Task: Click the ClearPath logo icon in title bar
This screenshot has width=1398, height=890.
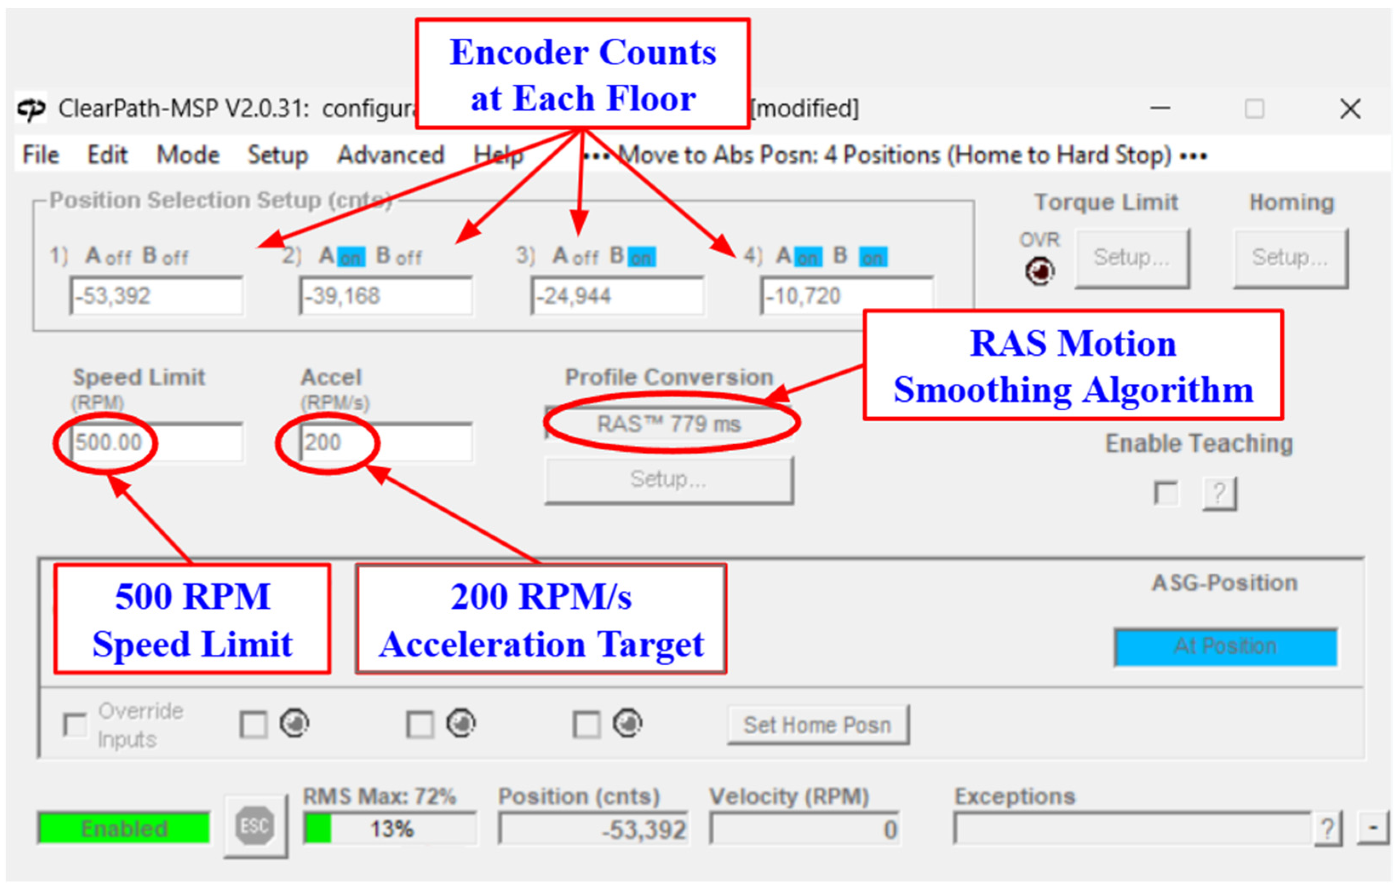Action: click(x=31, y=109)
